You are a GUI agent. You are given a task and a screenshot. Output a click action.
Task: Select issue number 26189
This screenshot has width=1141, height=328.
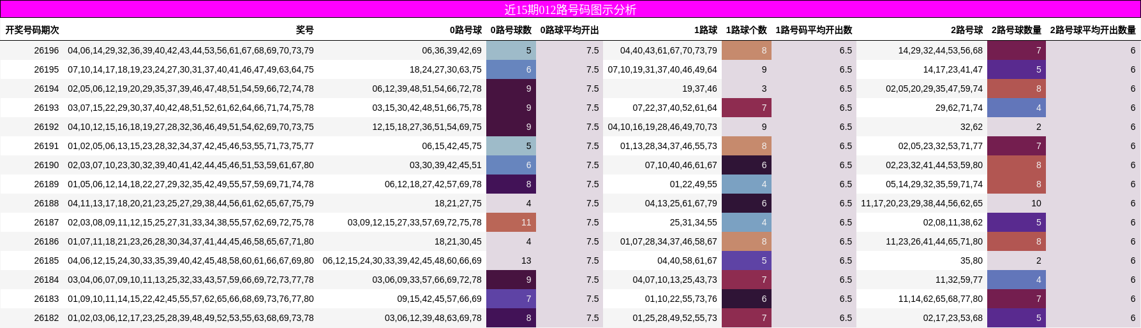pyautogui.click(x=47, y=184)
